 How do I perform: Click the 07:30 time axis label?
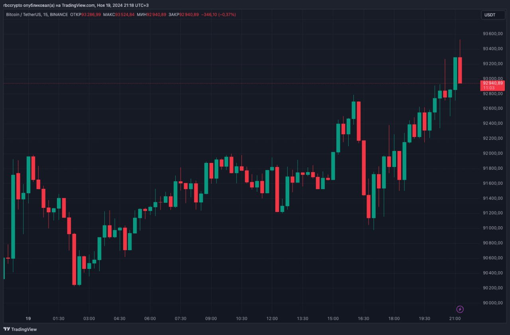pos(180,319)
